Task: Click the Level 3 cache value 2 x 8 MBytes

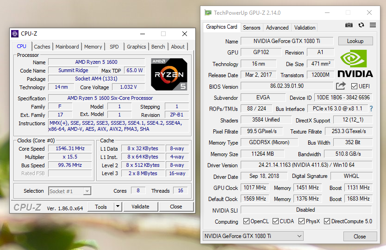Action: coord(143,173)
